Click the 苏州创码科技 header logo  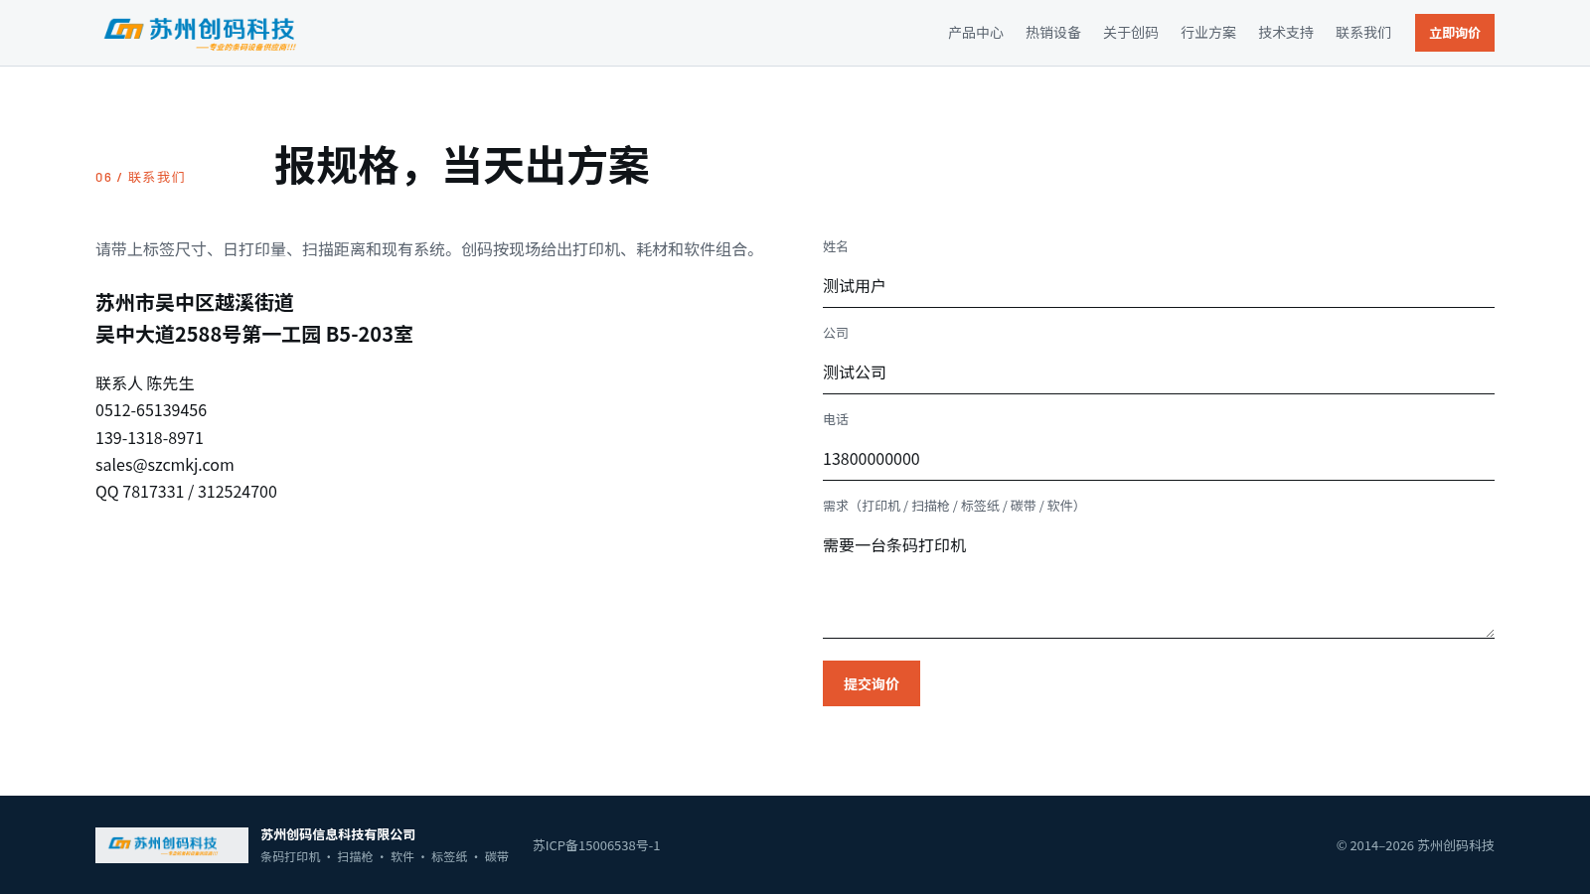pyautogui.click(x=200, y=33)
